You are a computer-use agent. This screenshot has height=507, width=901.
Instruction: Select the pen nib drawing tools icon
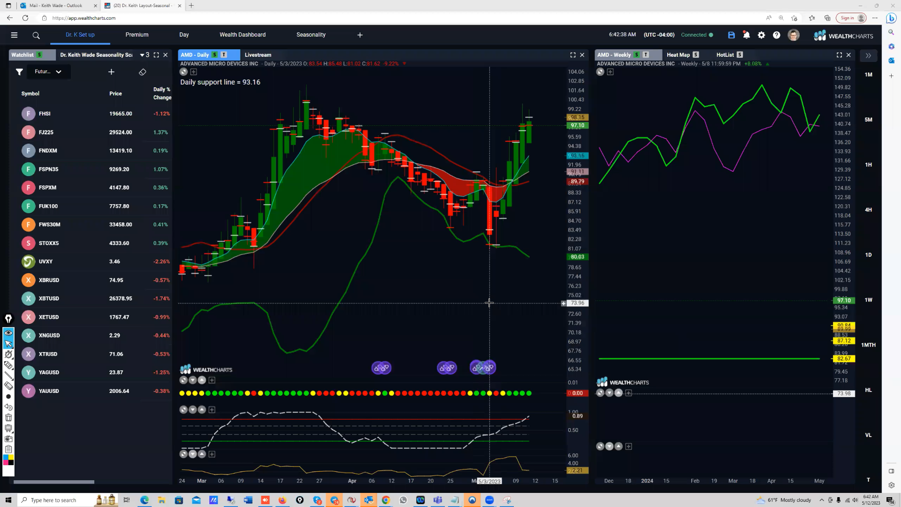[8, 319]
